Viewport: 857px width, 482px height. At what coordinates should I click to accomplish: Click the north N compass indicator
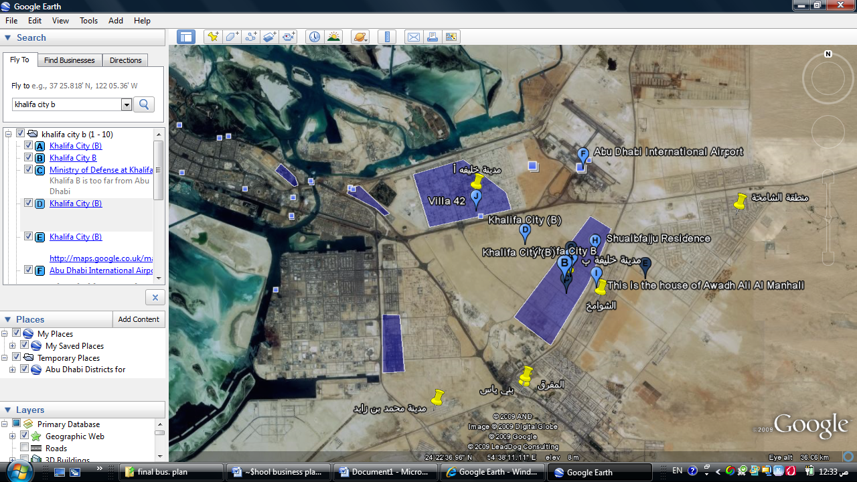point(828,54)
